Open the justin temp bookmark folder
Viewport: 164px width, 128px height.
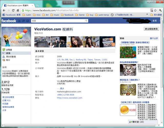(102, 15)
